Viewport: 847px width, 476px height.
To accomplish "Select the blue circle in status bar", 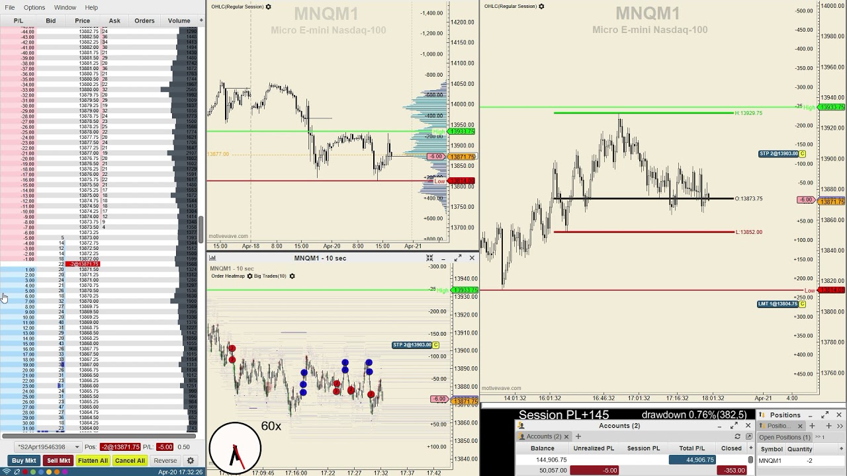I will tap(41, 471).
